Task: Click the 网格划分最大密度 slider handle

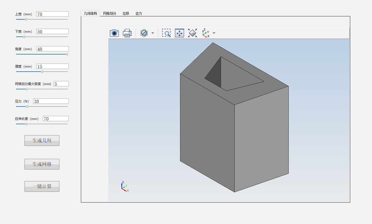Action: tap(27, 89)
